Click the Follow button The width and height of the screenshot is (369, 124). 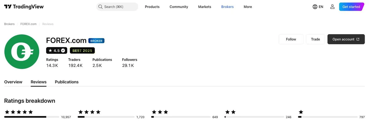point(291,39)
